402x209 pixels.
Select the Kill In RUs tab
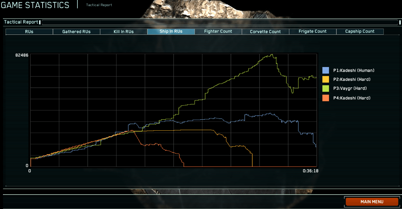[x=124, y=31]
